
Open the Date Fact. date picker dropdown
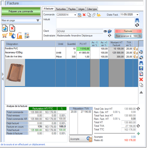(137, 15)
